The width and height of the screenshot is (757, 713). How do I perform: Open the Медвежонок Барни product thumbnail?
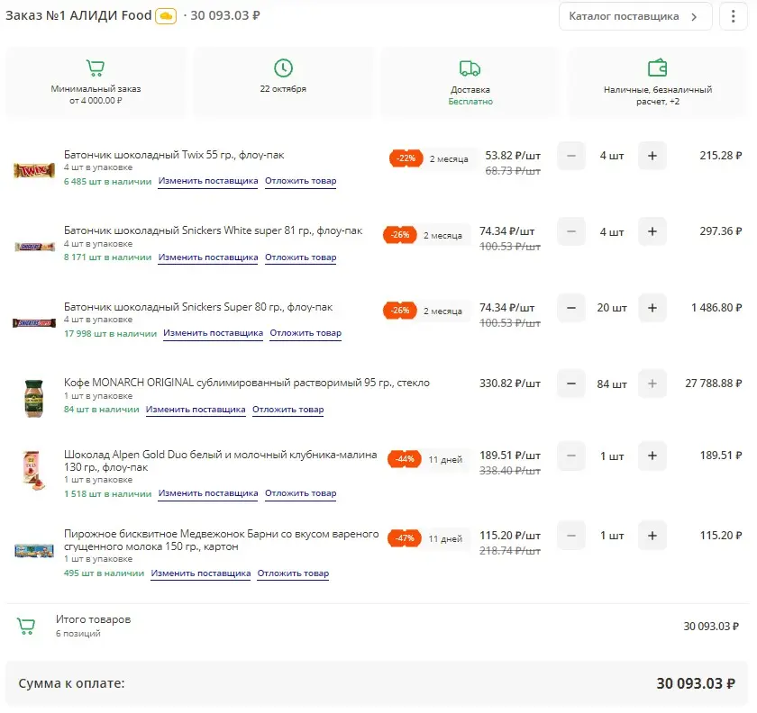(34, 550)
